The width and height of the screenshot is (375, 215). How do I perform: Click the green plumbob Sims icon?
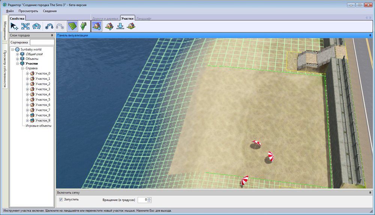[84, 26]
